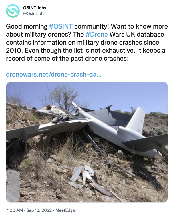The height and width of the screenshot is (217, 173).
Task: Open the MeetEdgar source label
Action: click(66, 210)
